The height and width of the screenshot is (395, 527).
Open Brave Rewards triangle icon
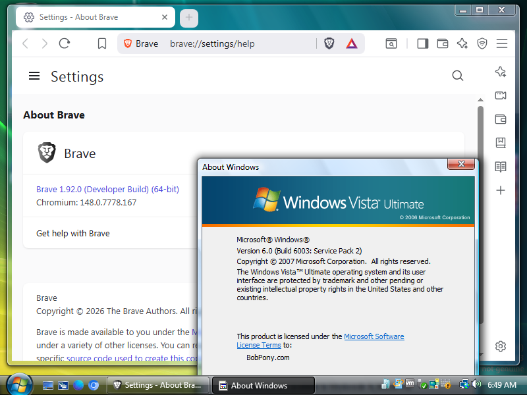[x=351, y=43]
